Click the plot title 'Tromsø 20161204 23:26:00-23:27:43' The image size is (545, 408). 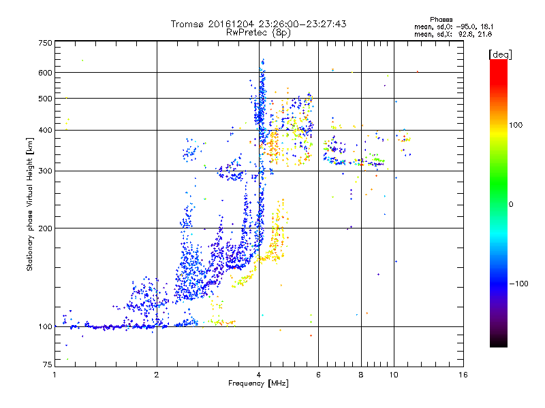[259, 24]
